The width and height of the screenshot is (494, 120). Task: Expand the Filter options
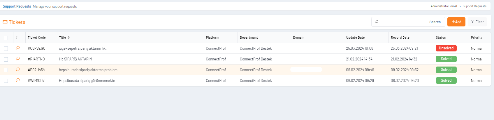477,22
